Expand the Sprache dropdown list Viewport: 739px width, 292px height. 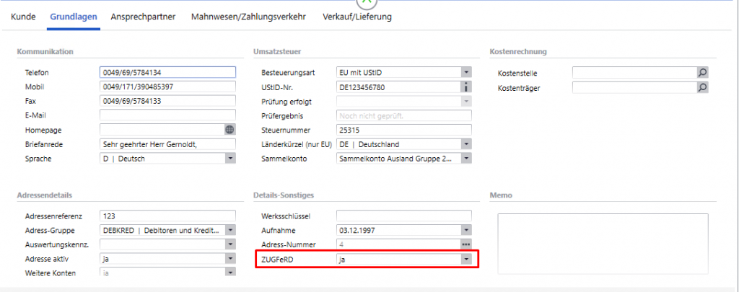pos(230,159)
